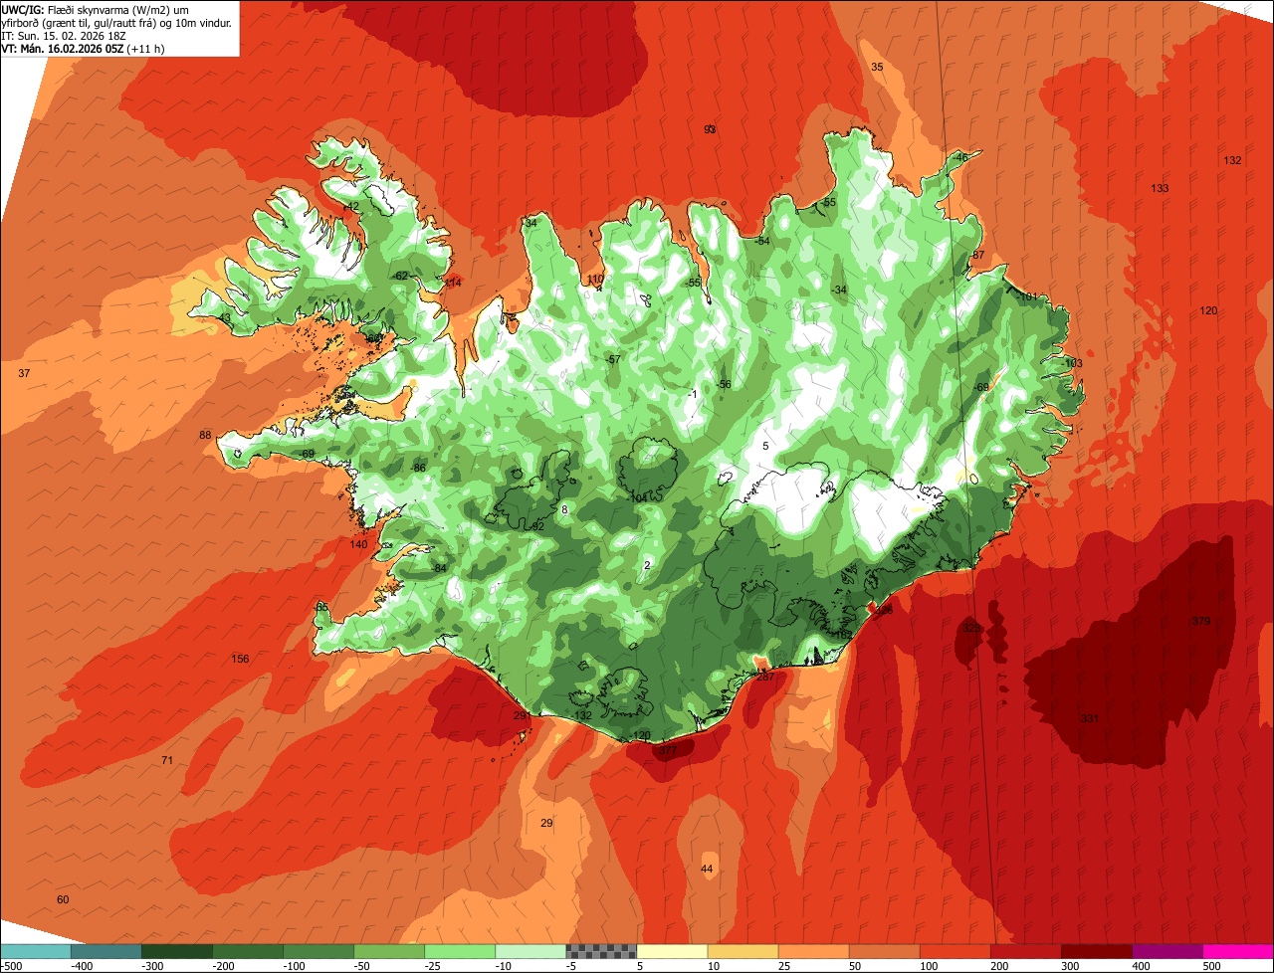Click the red legend swatch between 200 and 300
Image resolution: width=1274 pixels, height=973 pixels.
(1025, 951)
